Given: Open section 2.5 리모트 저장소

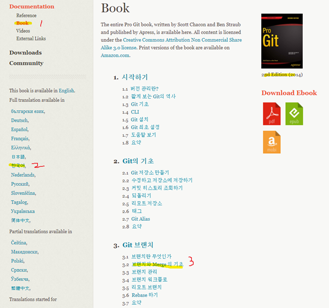Looking at the screenshot, I should pos(146,203).
